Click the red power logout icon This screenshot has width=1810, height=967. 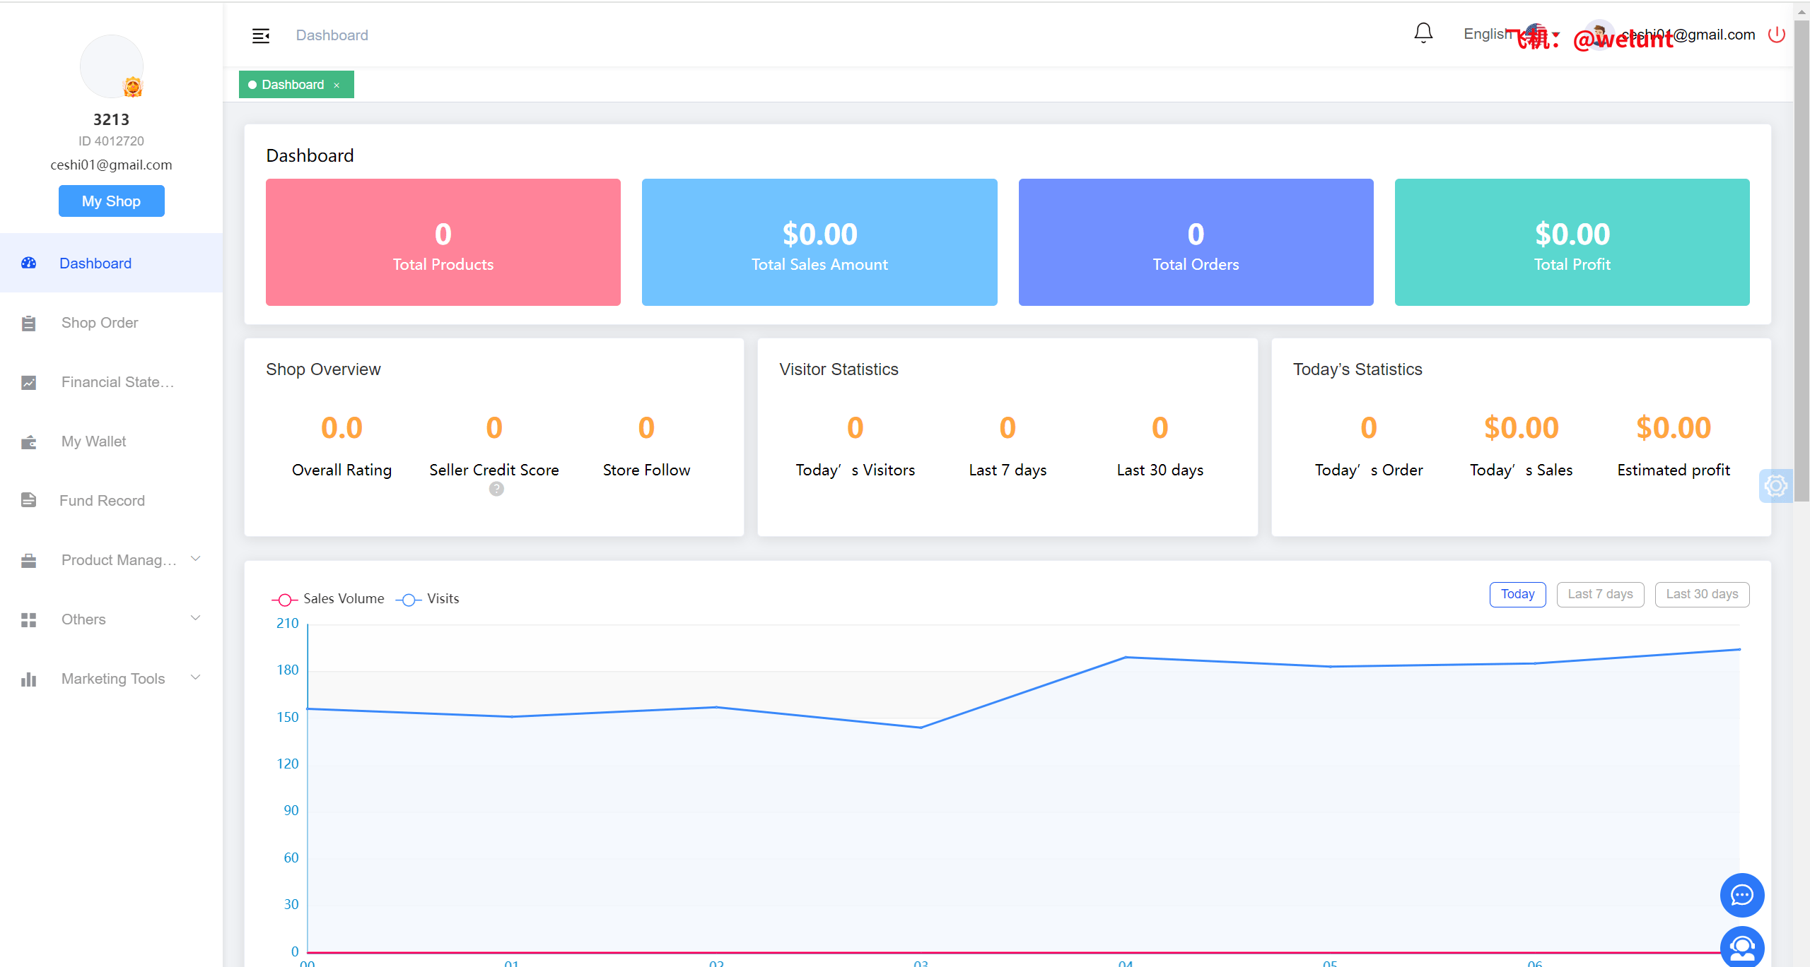[x=1776, y=35]
